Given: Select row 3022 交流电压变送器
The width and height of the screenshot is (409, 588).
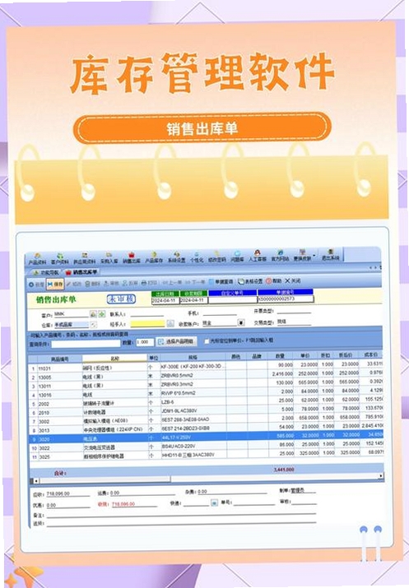Looking at the screenshot, I should coord(206,445).
